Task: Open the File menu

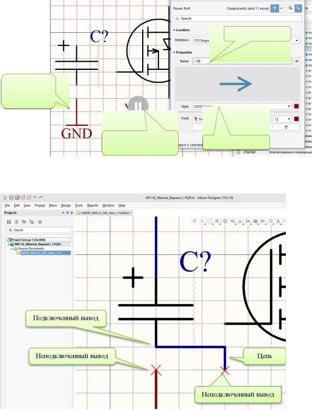Action: click(x=7, y=205)
